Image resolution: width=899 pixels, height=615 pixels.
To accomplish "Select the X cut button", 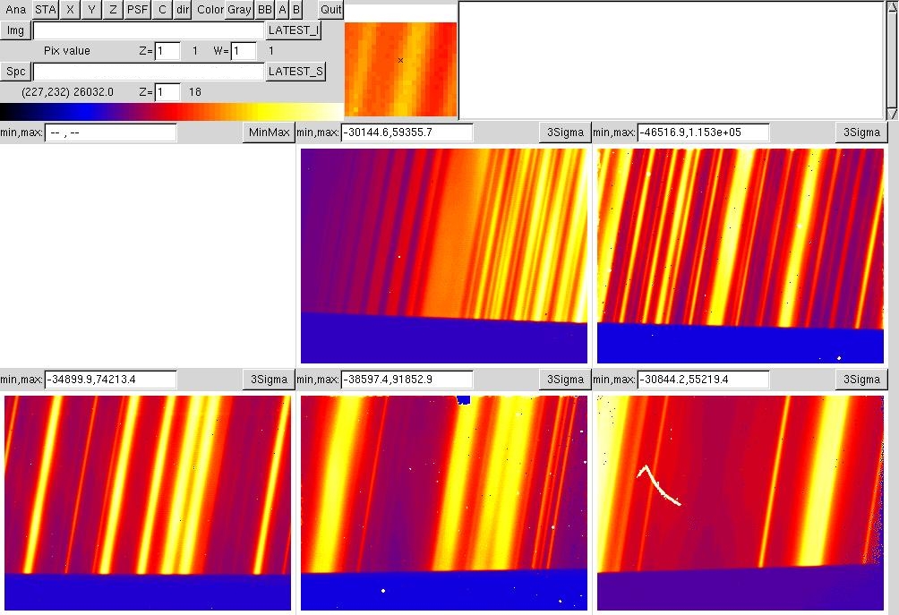I will tap(70, 10).
